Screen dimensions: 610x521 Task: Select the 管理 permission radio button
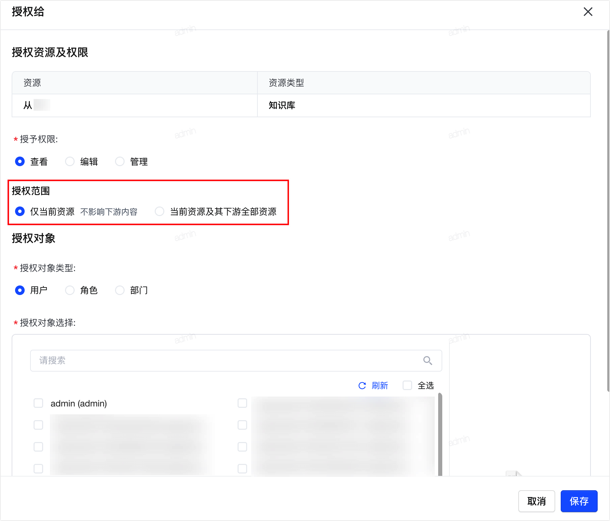[x=120, y=161]
